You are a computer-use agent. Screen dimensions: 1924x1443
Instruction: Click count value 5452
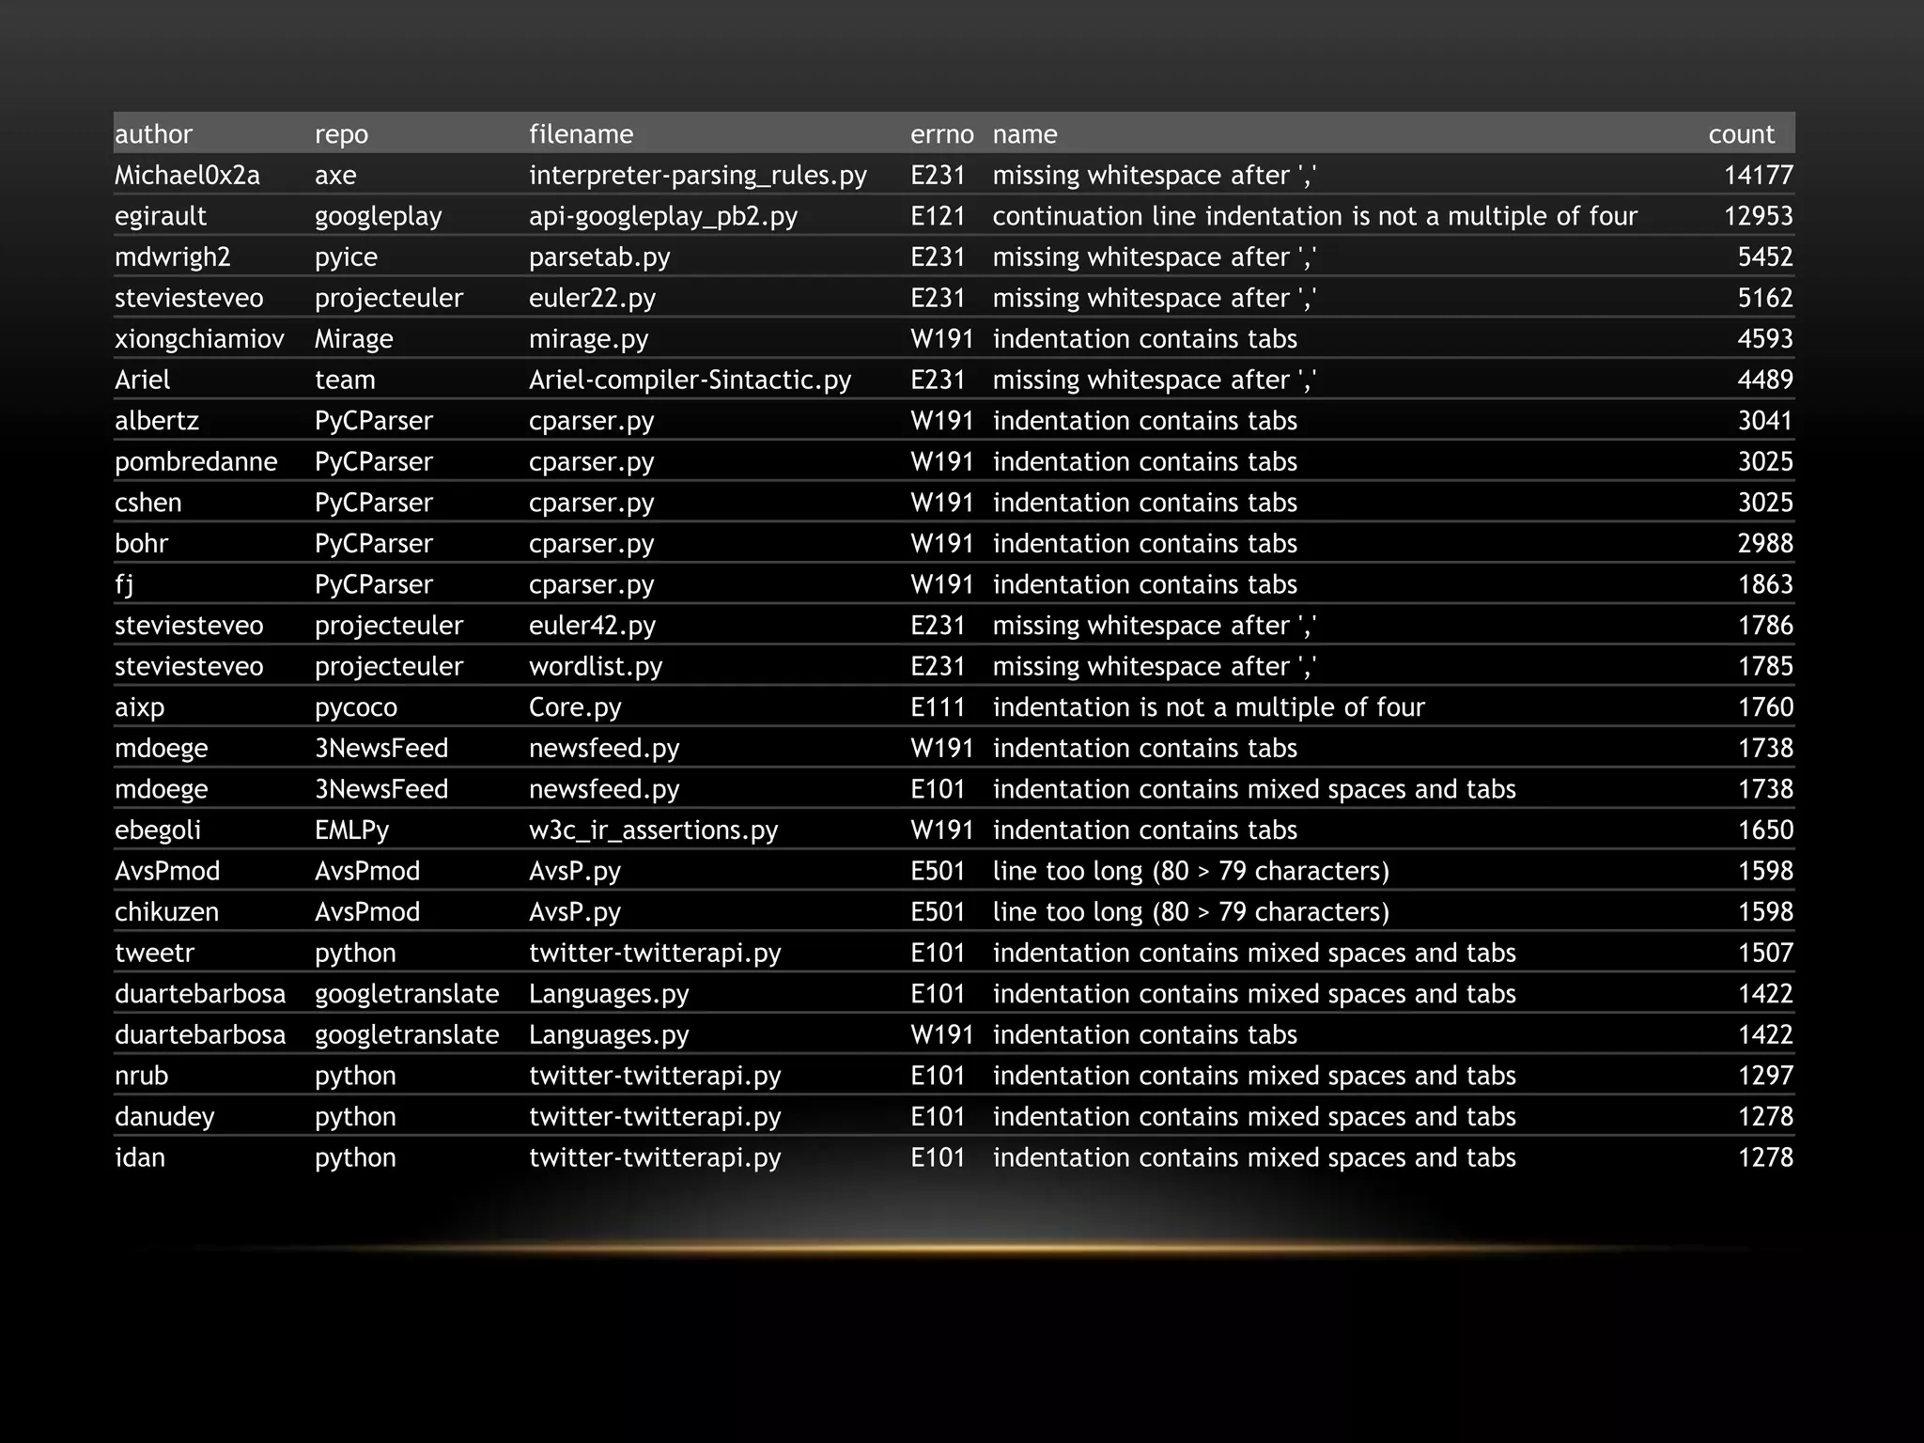1764,256
